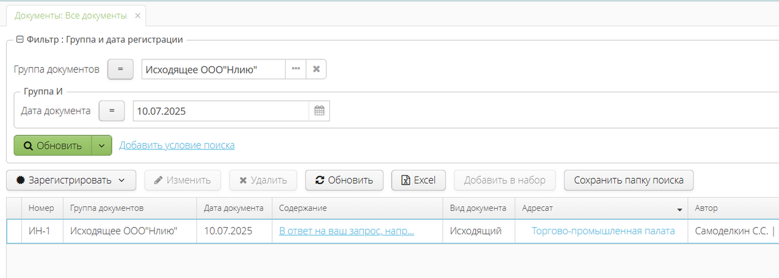
Task: Click the Изменить button
Action: pos(182,180)
